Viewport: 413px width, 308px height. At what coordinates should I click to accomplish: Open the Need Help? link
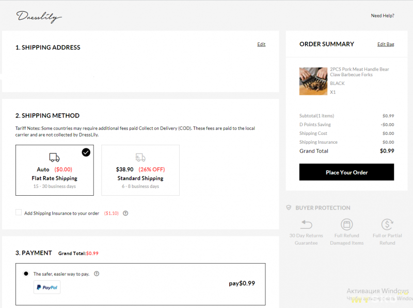coord(383,16)
